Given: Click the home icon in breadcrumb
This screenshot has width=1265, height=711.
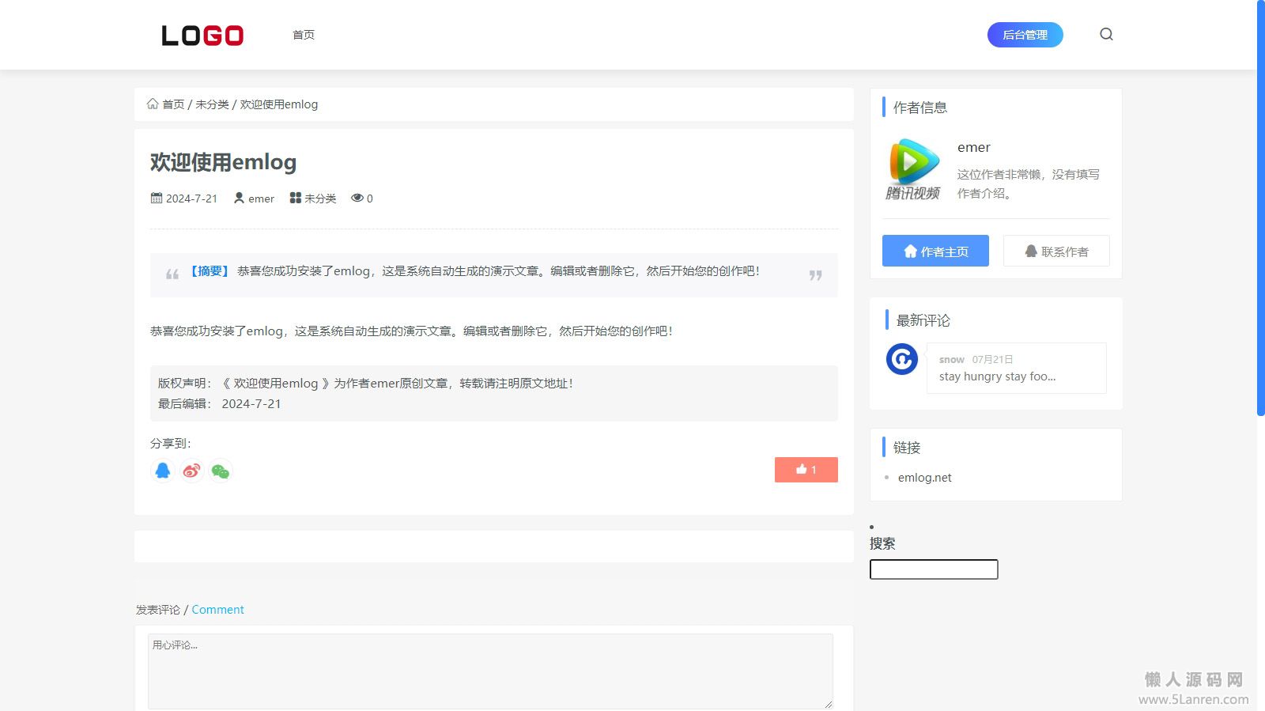Looking at the screenshot, I should coord(153,104).
